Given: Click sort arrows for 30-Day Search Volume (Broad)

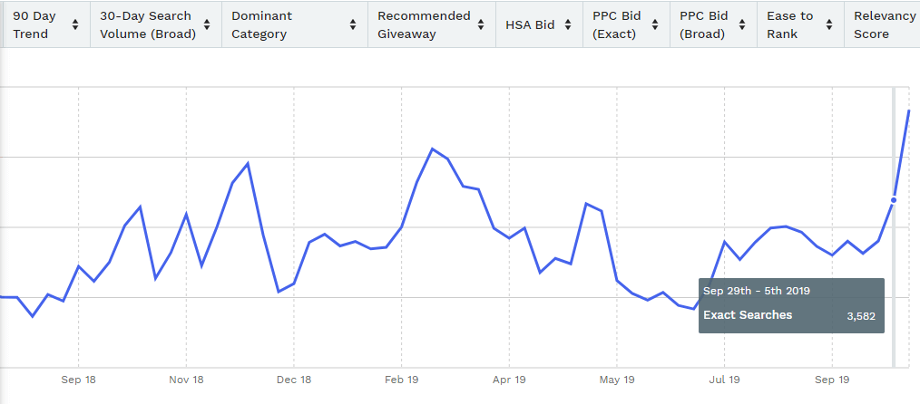Looking at the screenshot, I should (x=207, y=24).
